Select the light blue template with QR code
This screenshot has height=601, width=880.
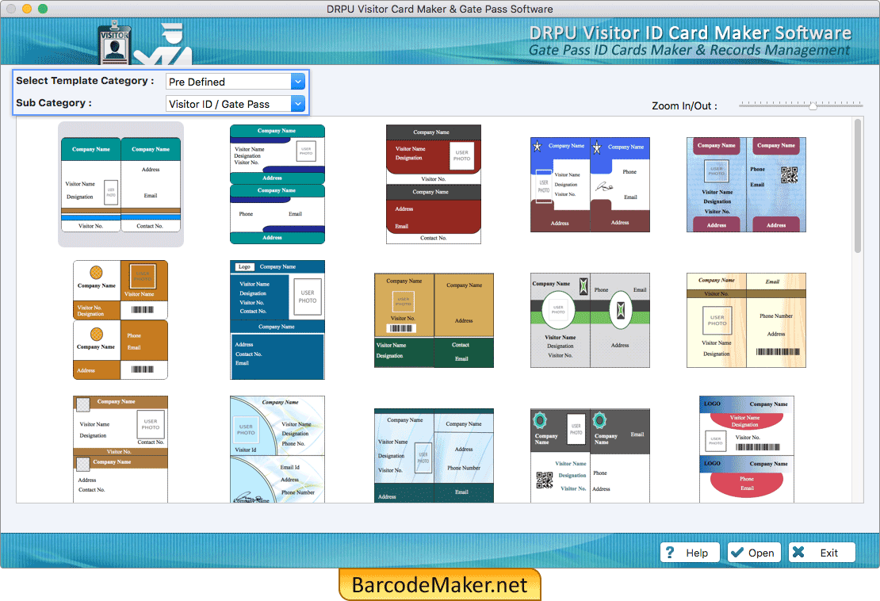747,185
